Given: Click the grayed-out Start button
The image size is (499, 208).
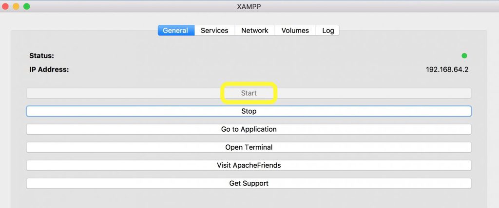Looking at the screenshot, I should point(249,93).
